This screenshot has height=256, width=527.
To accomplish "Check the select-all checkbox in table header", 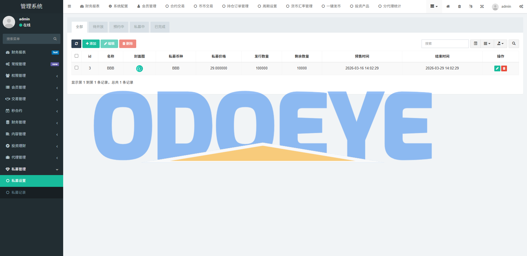I will [x=77, y=56].
